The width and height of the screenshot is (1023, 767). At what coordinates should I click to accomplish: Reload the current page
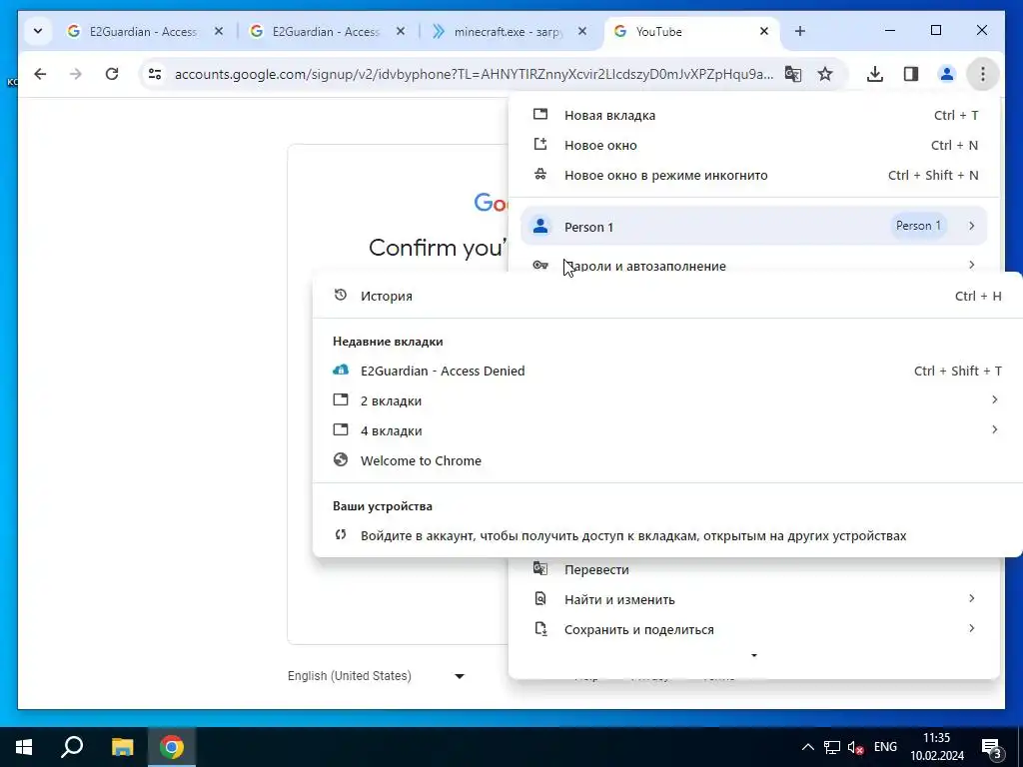[x=112, y=74]
